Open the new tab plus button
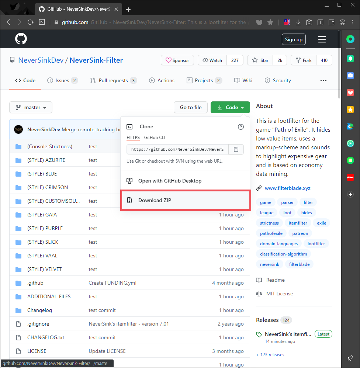 pyautogui.click(x=128, y=9)
